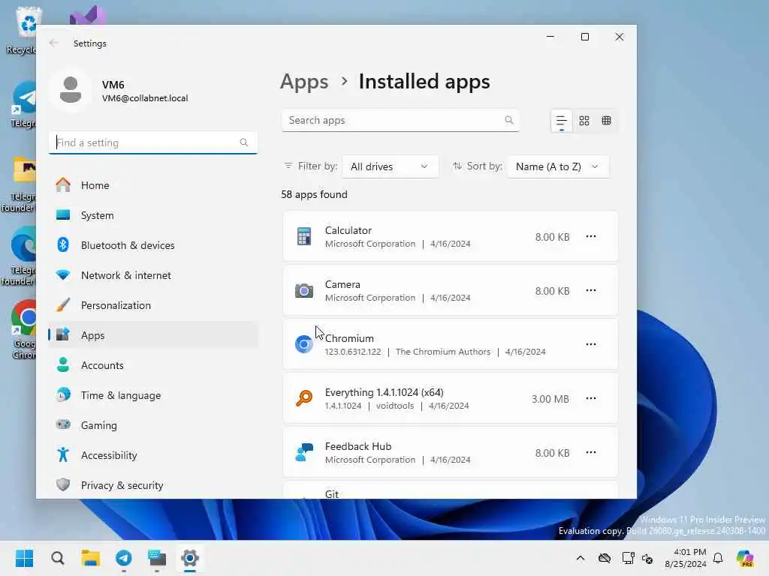
Task: Focus the Find a setting field
Action: [x=153, y=142]
